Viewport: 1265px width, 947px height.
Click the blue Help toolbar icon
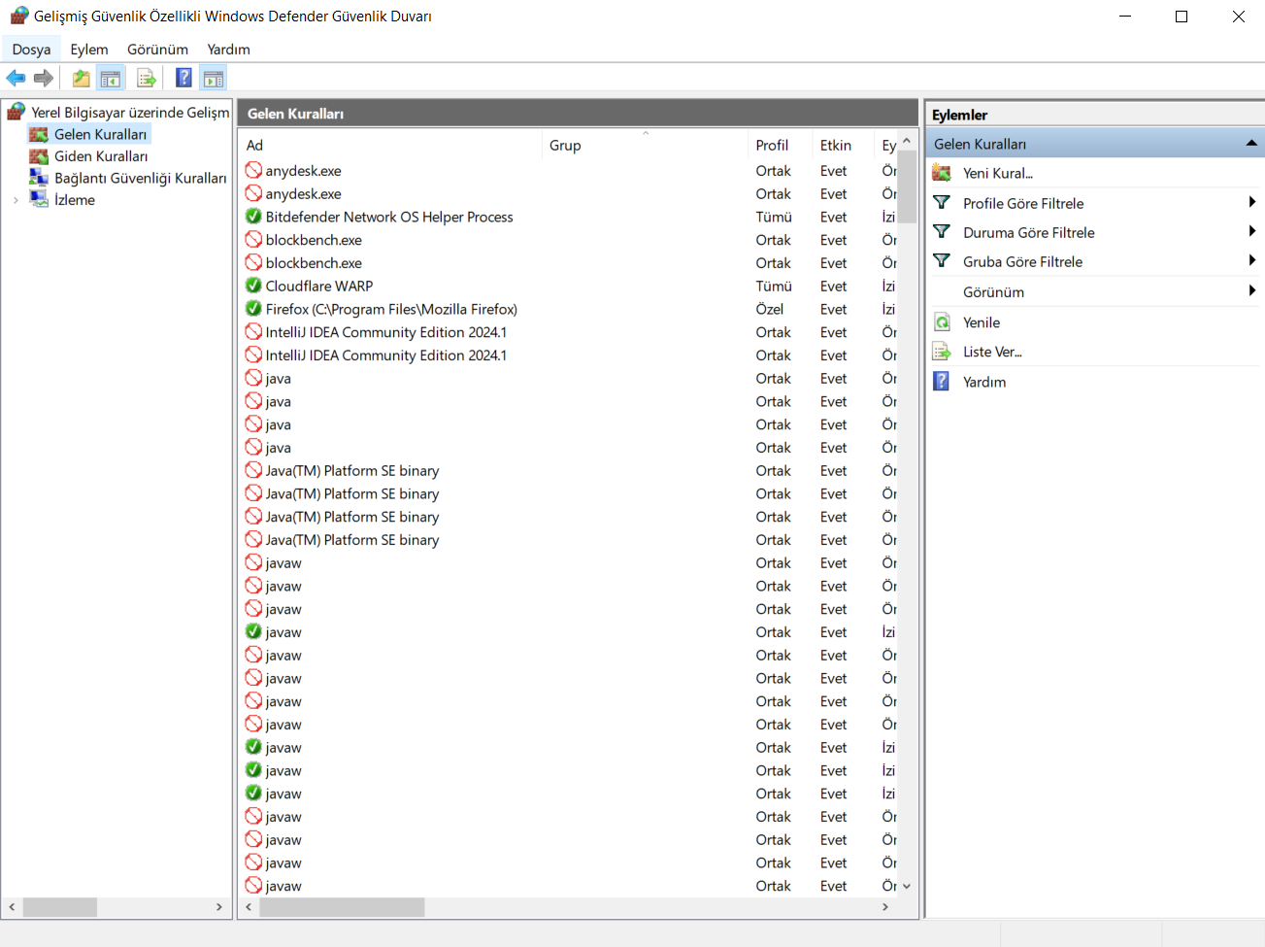pyautogui.click(x=183, y=79)
